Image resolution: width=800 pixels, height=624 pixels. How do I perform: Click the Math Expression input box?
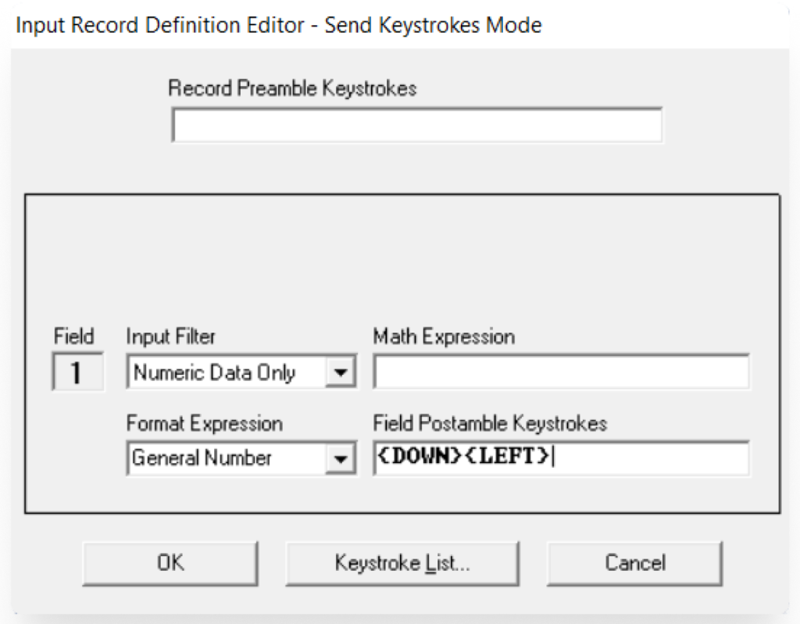tap(561, 373)
